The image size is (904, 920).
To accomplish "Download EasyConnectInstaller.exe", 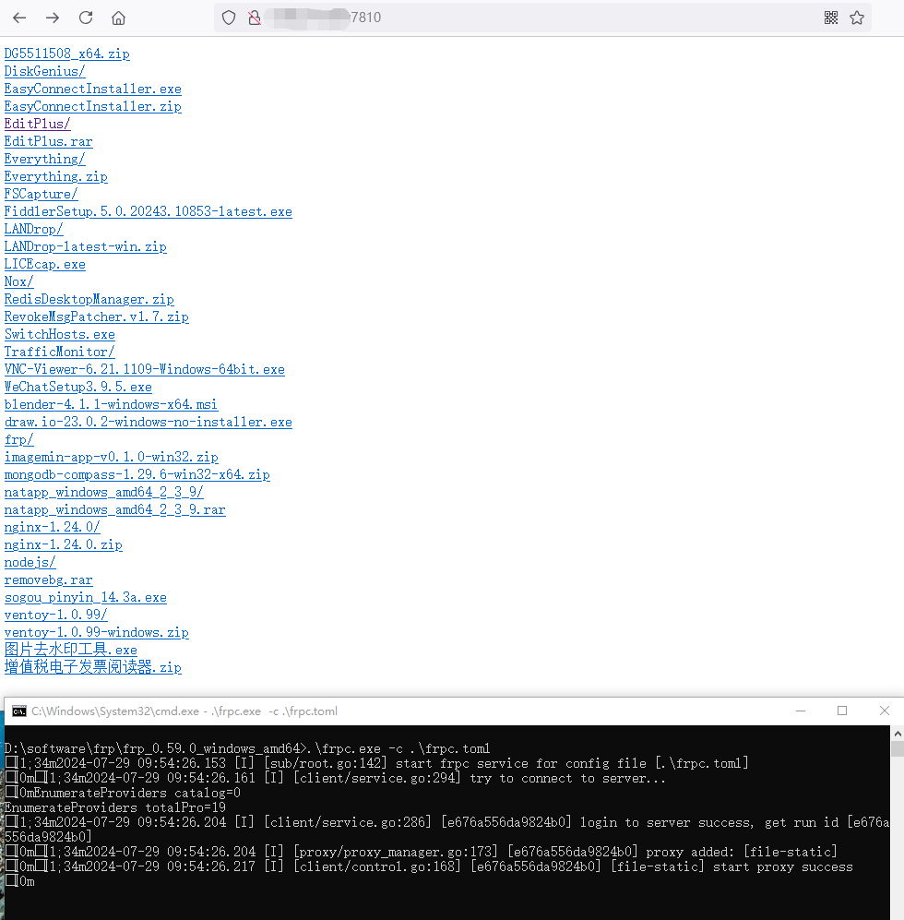I will (92, 90).
